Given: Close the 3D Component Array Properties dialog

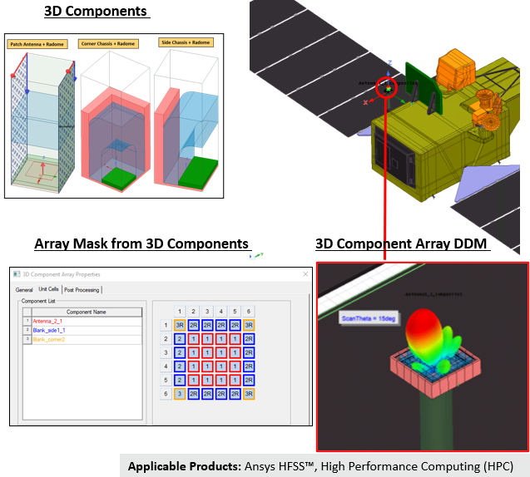Looking at the screenshot, I should tap(305, 274).
